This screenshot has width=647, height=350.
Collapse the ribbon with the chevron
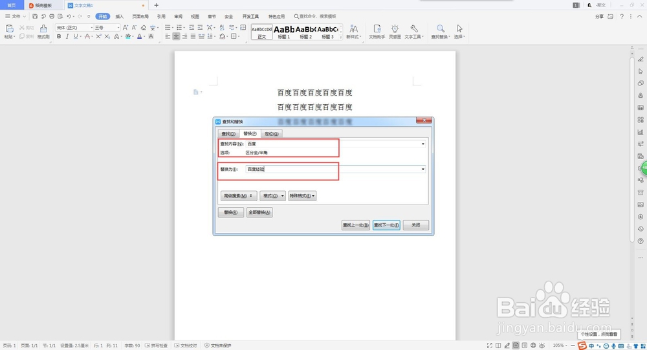(640, 17)
